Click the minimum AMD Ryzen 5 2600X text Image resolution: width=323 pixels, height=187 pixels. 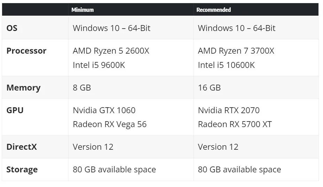coord(111,51)
